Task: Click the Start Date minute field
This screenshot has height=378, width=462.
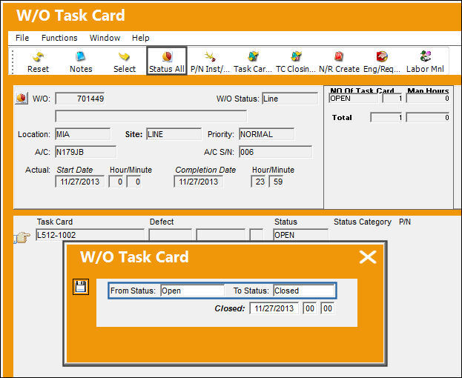Action: [x=133, y=182]
